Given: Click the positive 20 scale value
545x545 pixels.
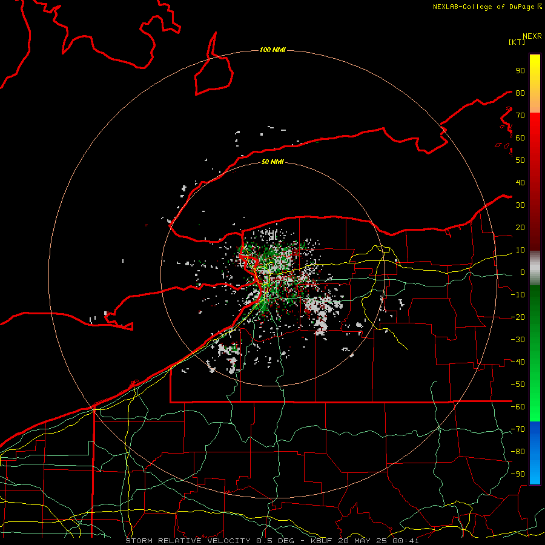Looking at the screenshot, I should click(x=520, y=228).
